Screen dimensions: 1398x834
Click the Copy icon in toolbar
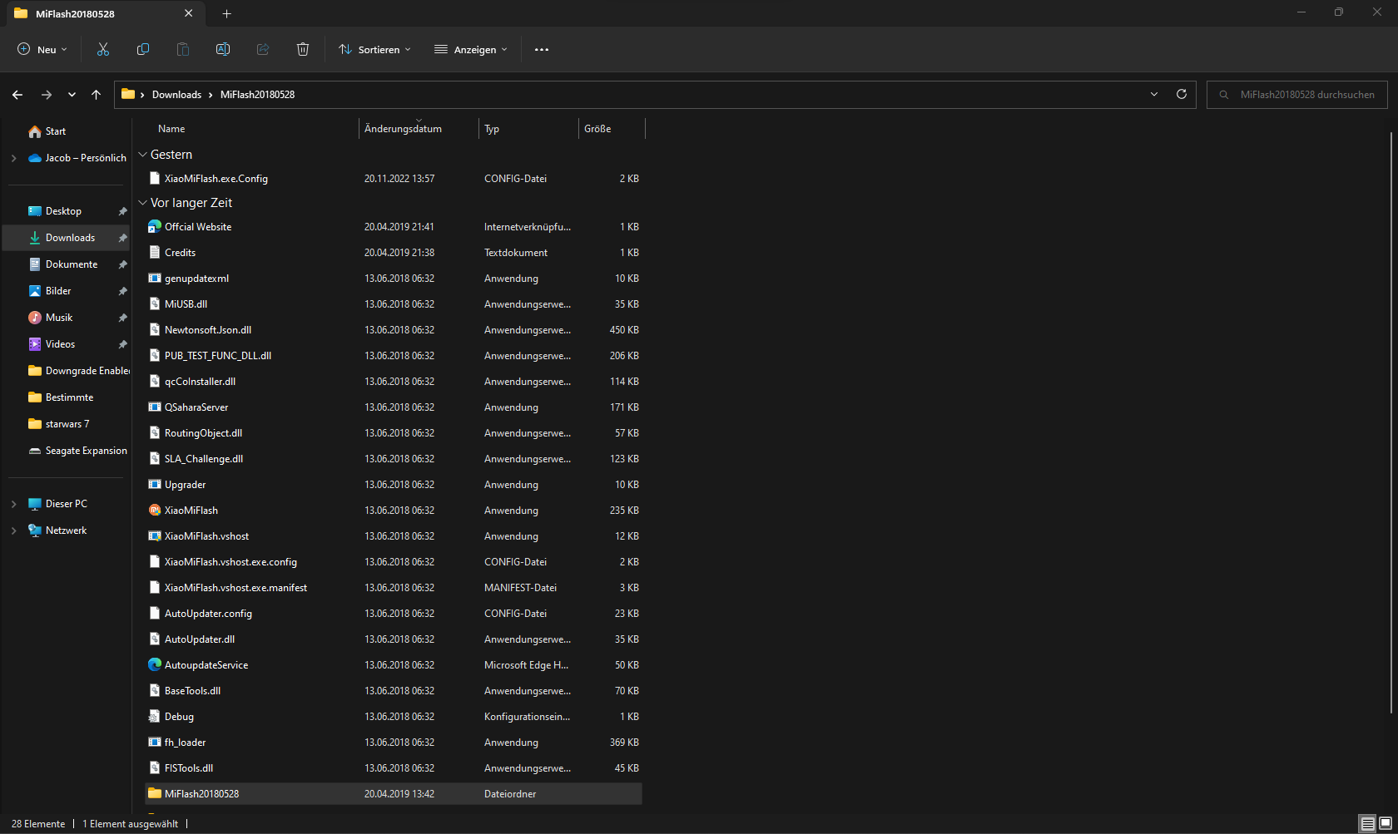click(x=143, y=50)
